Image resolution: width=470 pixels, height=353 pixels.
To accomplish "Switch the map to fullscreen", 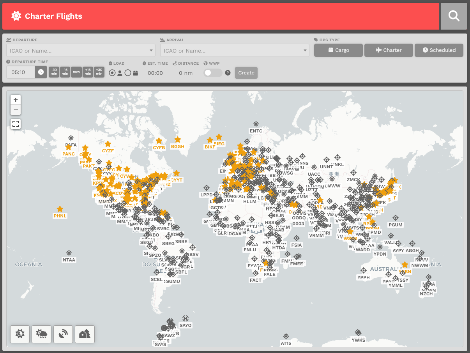I will coord(16,124).
